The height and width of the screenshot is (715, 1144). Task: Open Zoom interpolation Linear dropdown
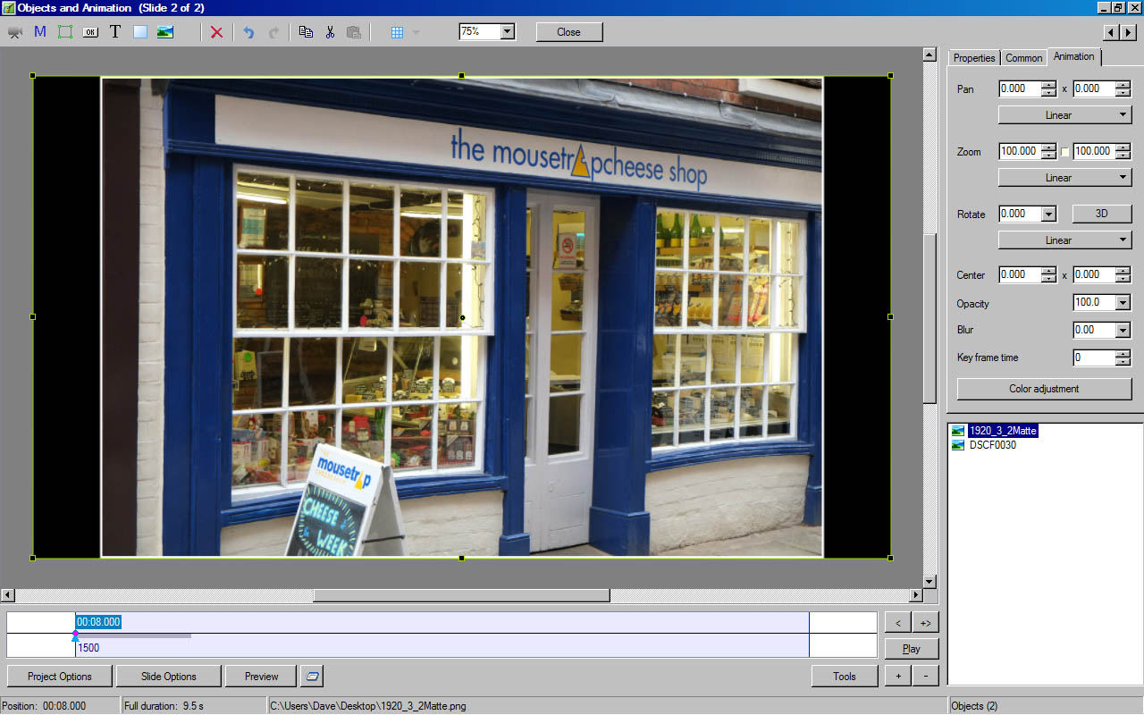1065,178
